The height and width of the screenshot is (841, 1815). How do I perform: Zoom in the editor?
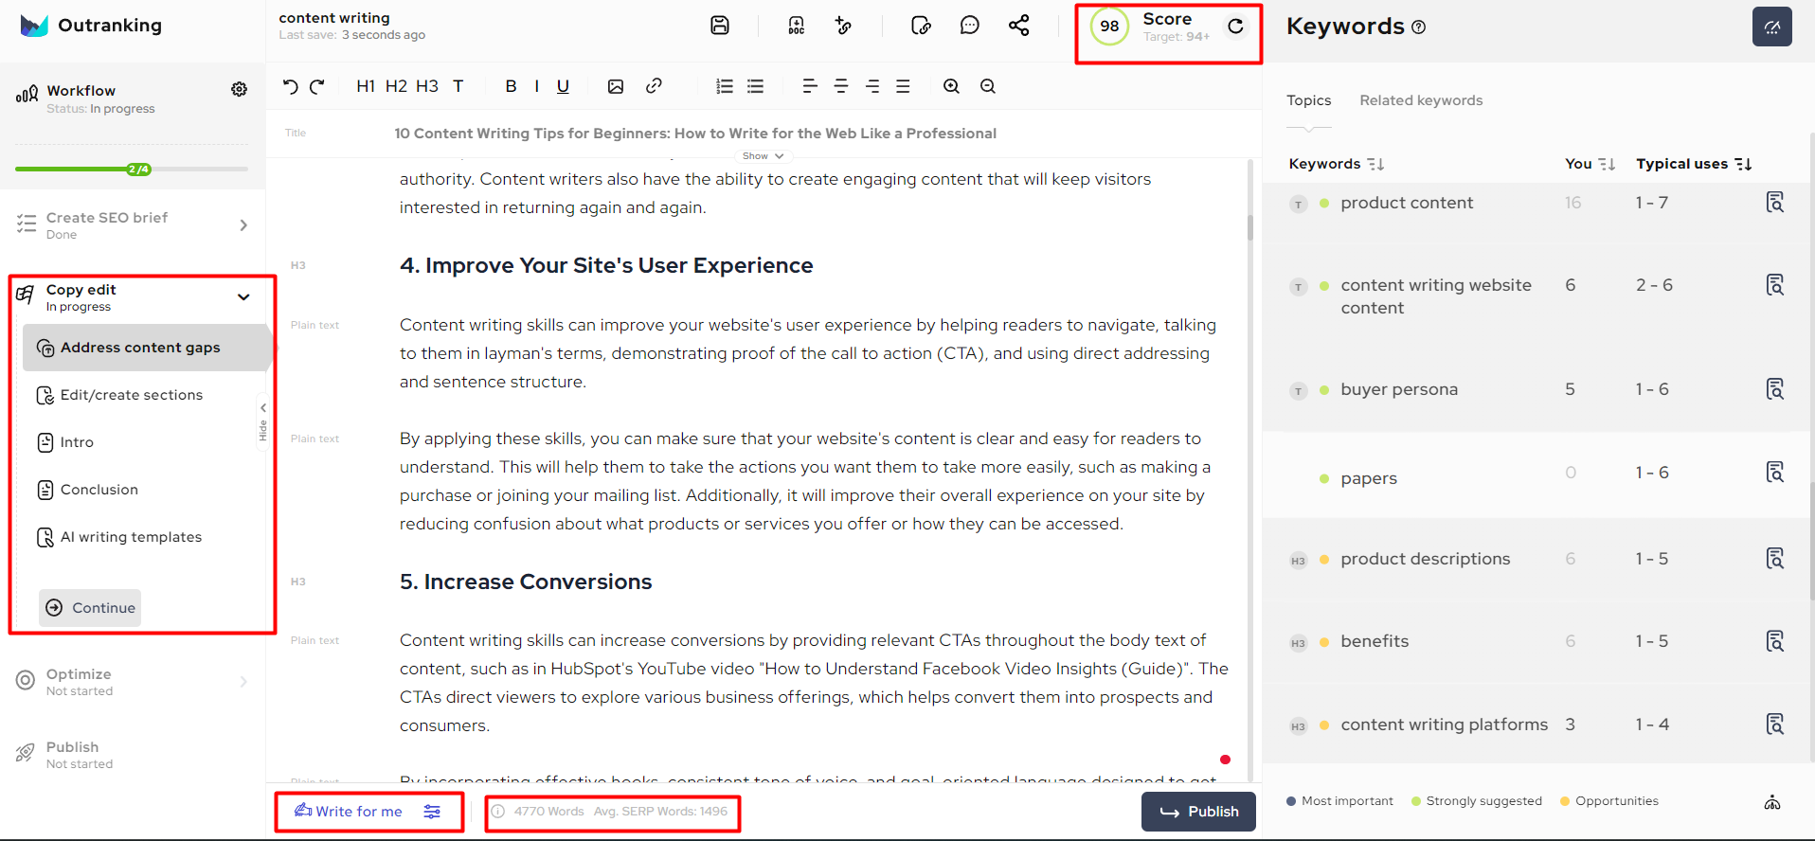tap(952, 86)
